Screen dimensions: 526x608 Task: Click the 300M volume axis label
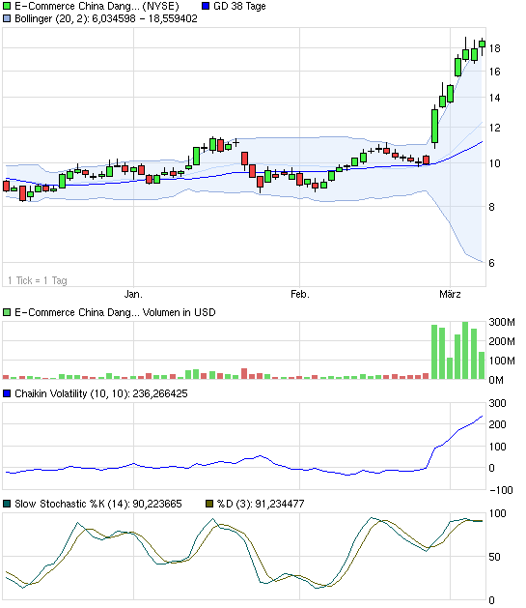[502, 322]
